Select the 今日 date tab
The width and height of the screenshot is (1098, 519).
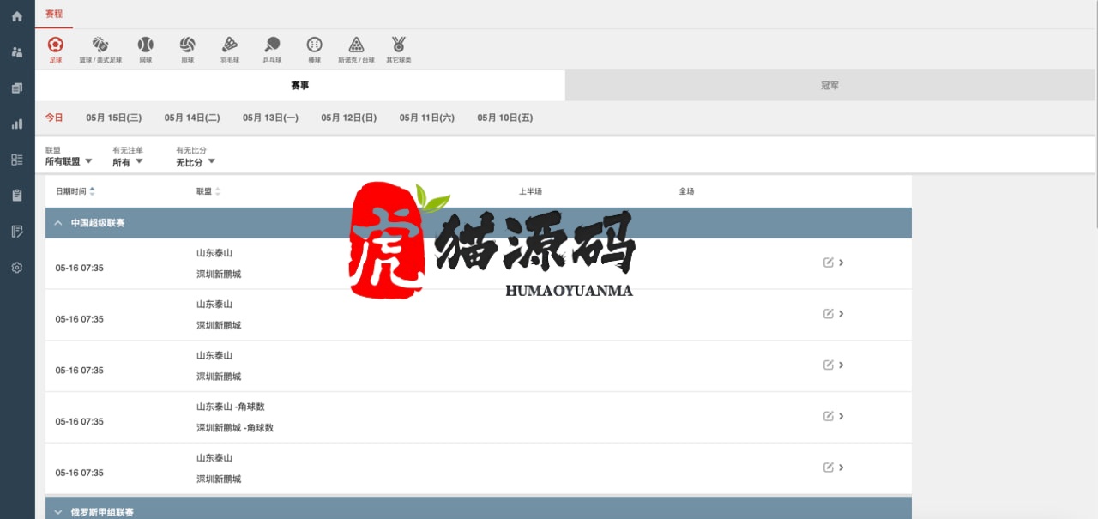pyautogui.click(x=54, y=118)
